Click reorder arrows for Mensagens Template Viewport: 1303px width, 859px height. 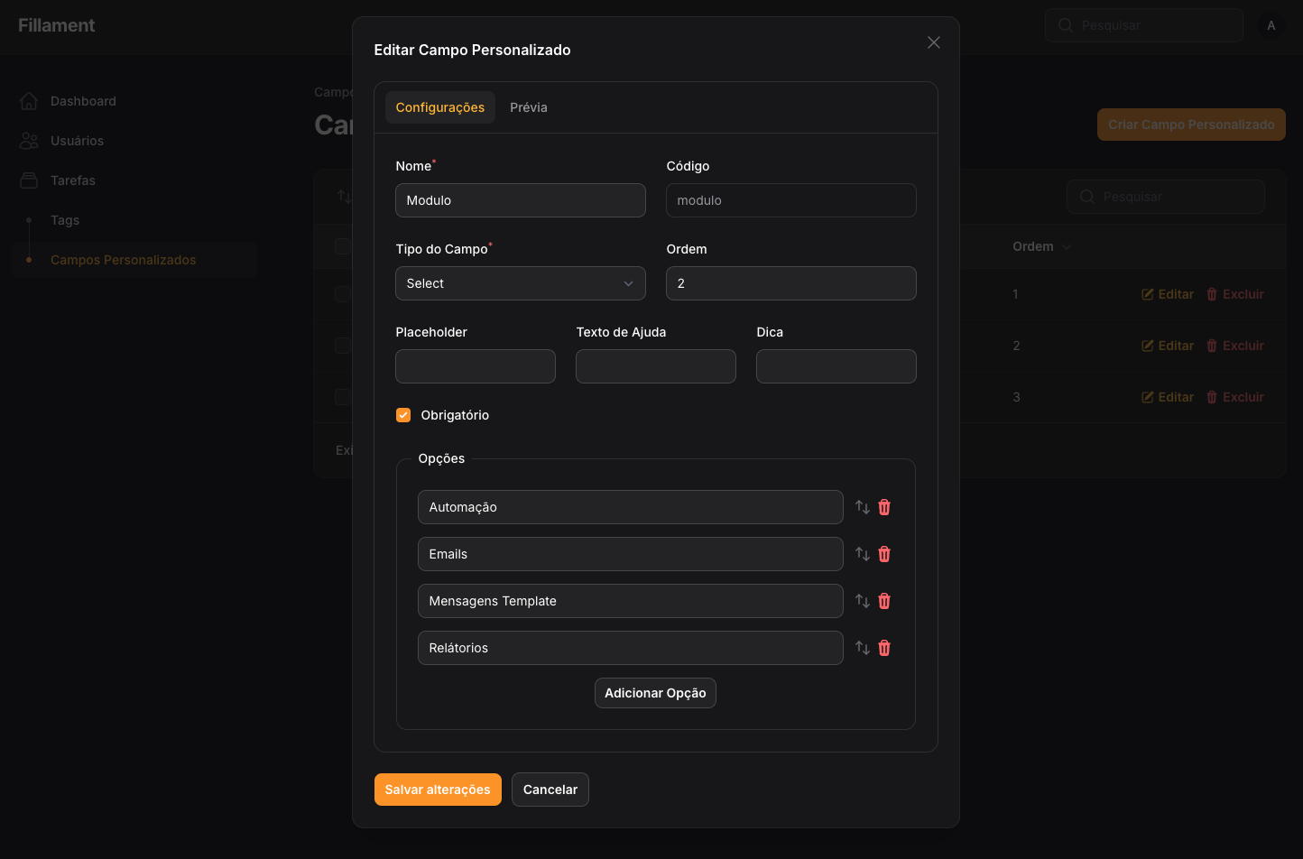pos(863,601)
